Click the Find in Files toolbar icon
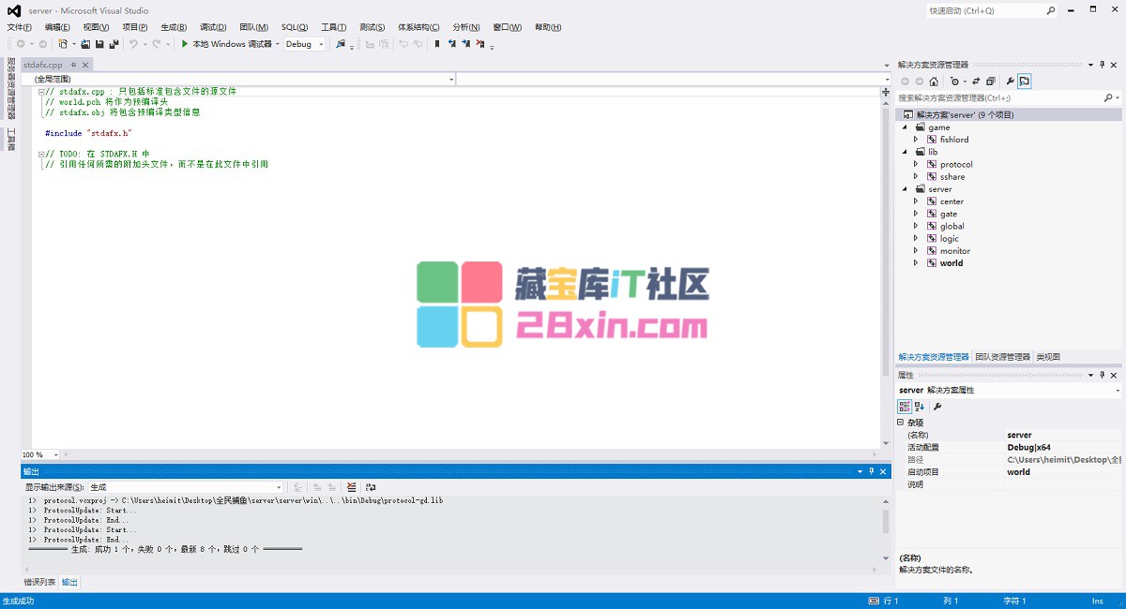1126x609 pixels. tap(341, 44)
